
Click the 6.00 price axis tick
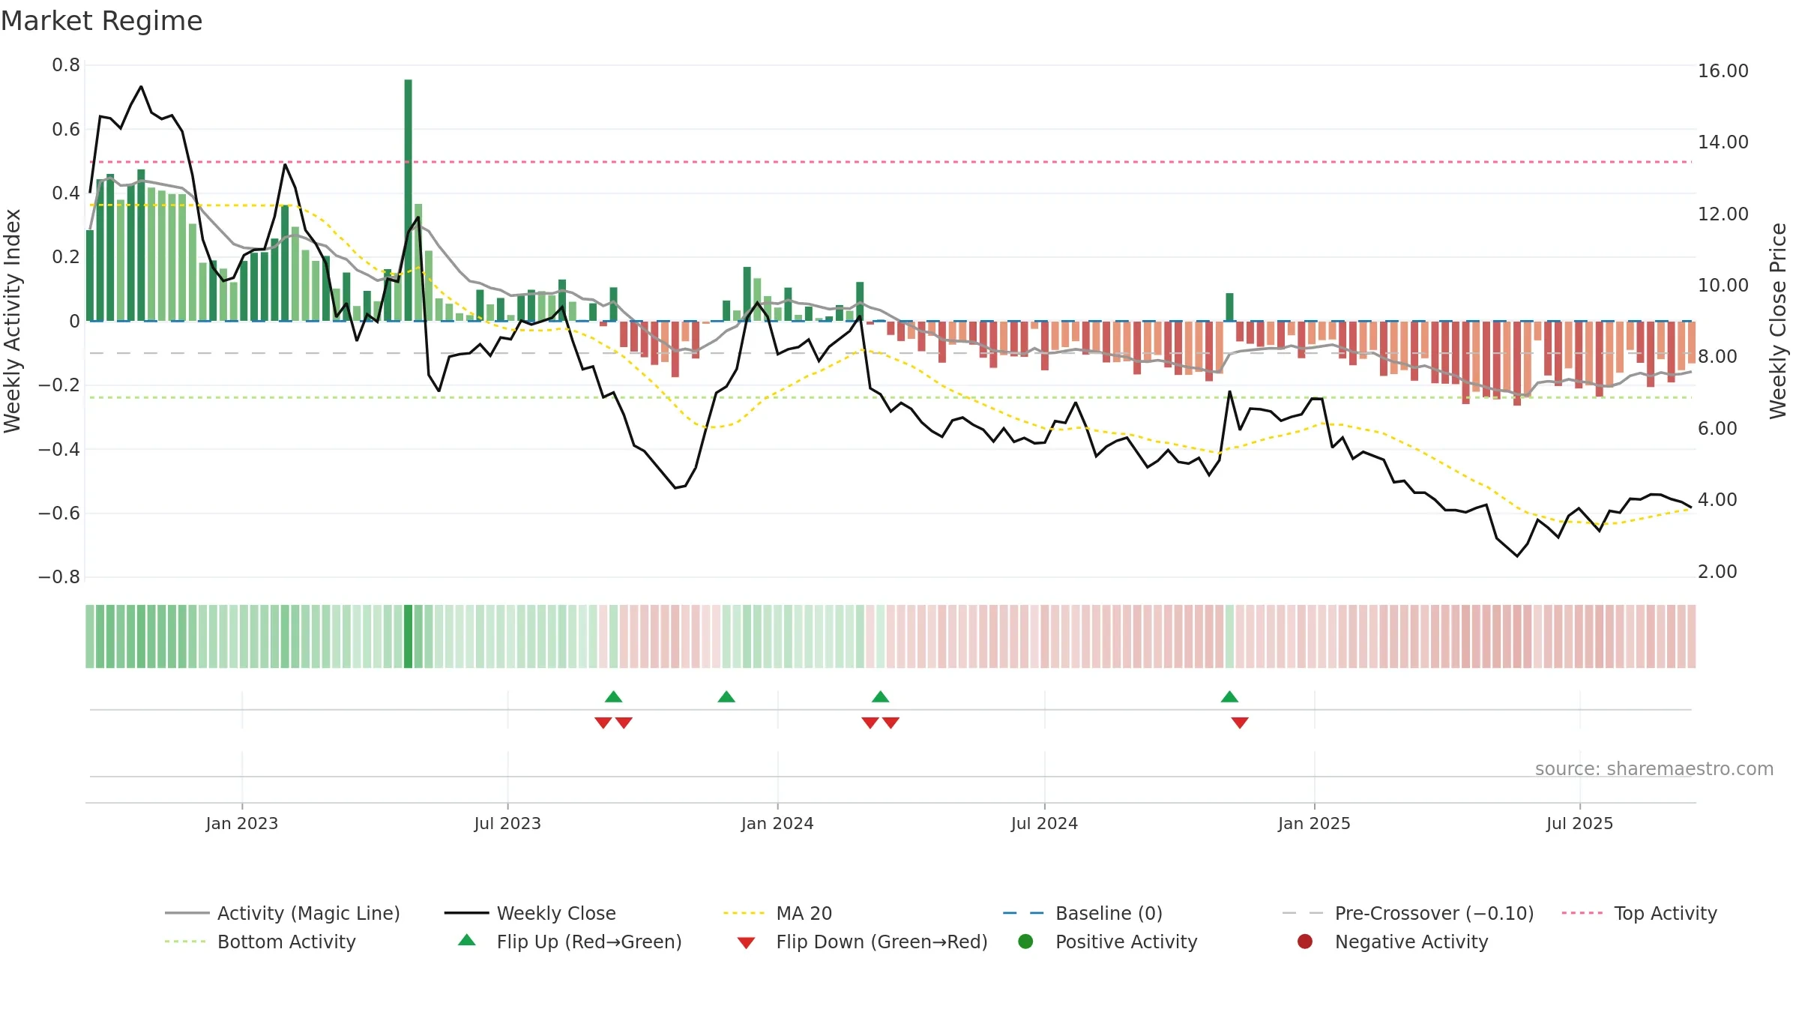[x=1717, y=429]
